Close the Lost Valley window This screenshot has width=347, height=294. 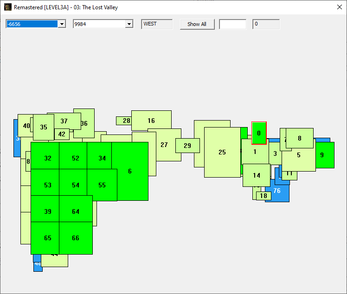point(340,7)
